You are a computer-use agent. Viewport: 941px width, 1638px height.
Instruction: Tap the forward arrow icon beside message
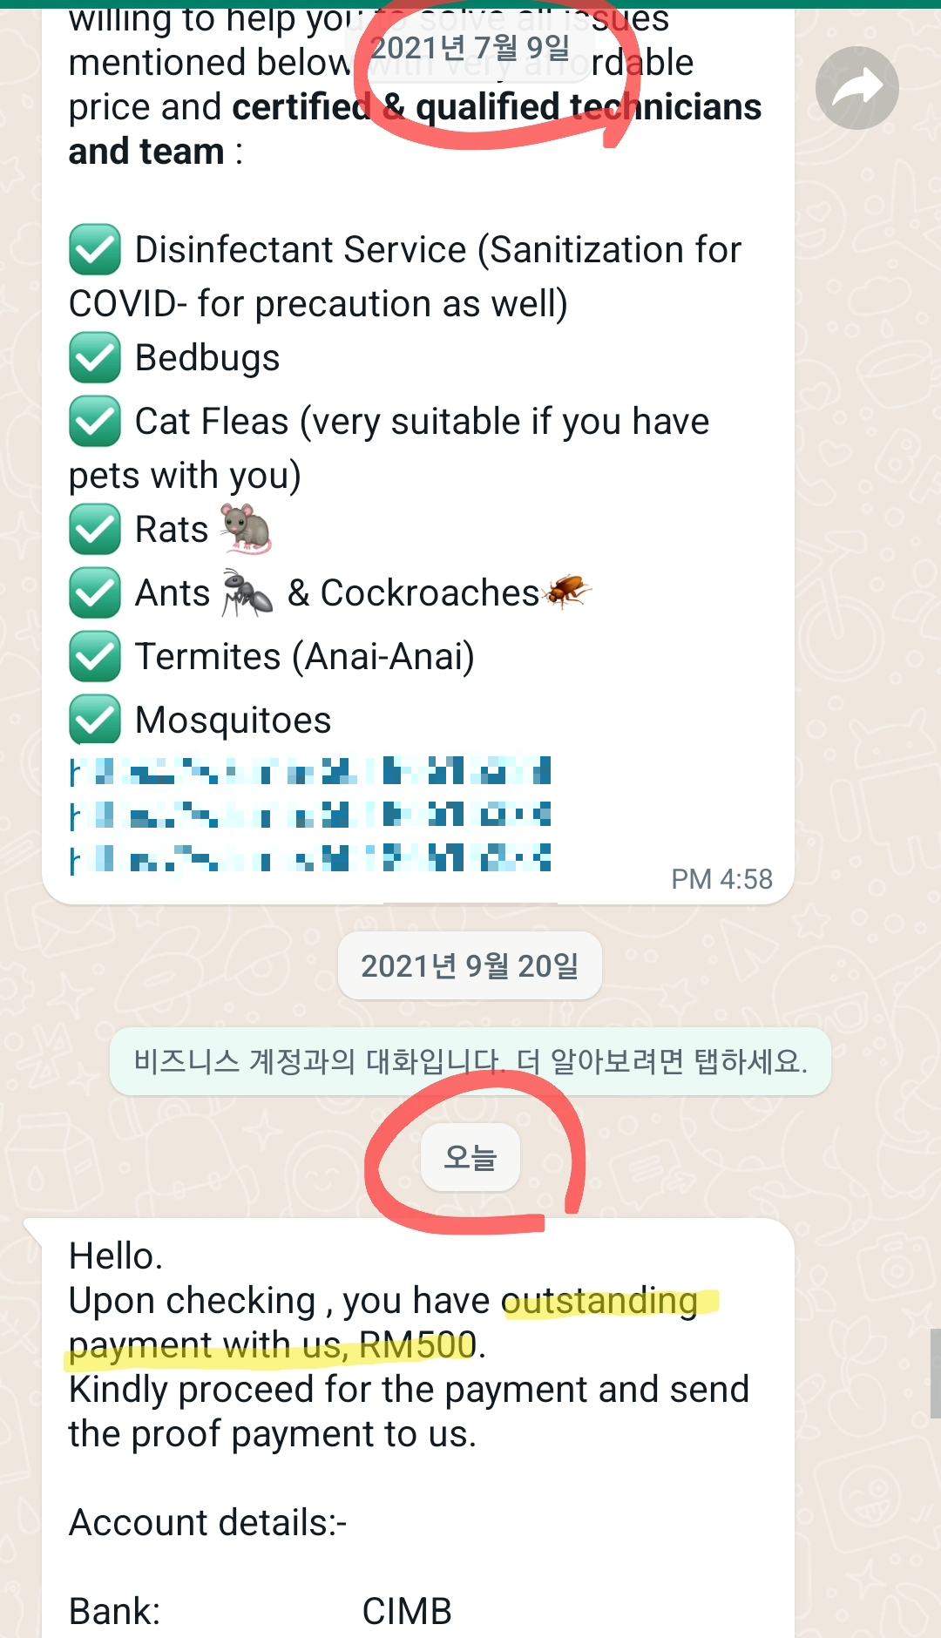coord(856,88)
